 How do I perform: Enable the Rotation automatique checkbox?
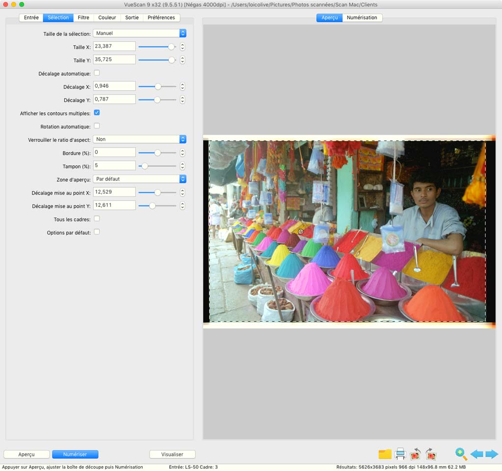point(97,126)
